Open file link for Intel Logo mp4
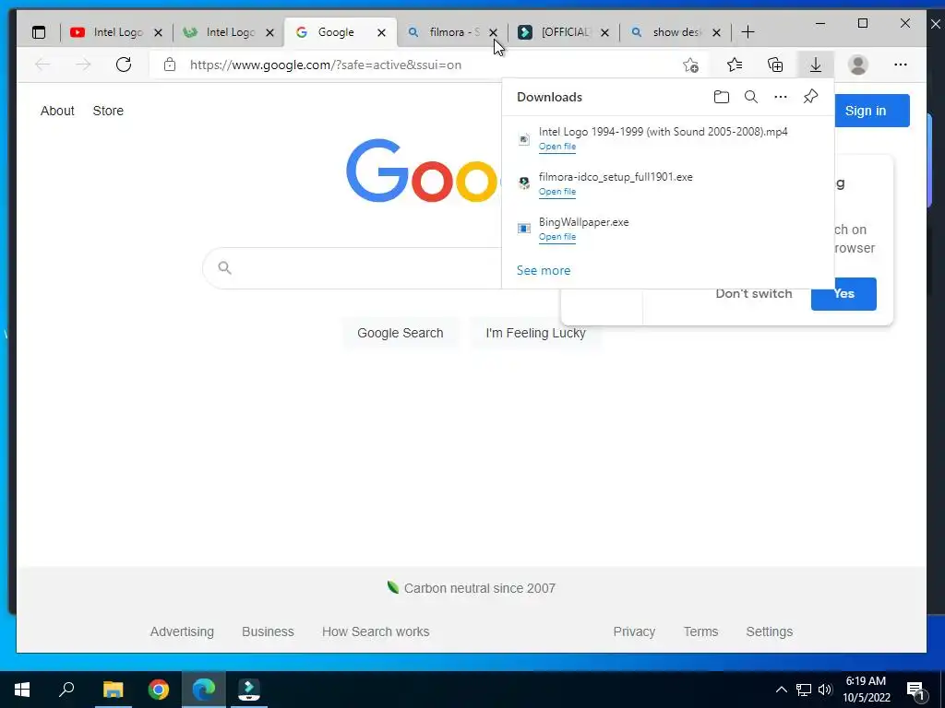The width and height of the screenshot is (945, 708). 556,147
